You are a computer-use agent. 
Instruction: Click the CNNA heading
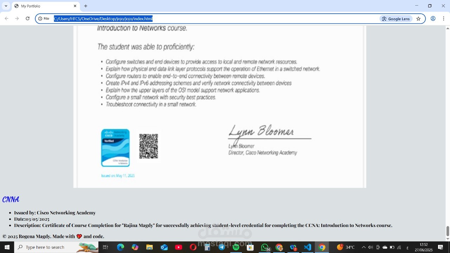click(11, 200)
